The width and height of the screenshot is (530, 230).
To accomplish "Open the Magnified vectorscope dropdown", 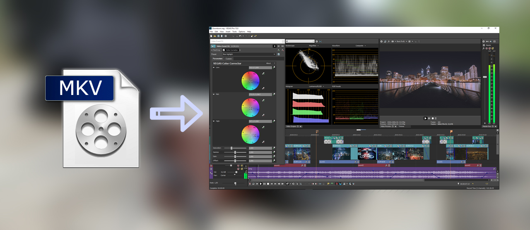I will coord(313,46).
